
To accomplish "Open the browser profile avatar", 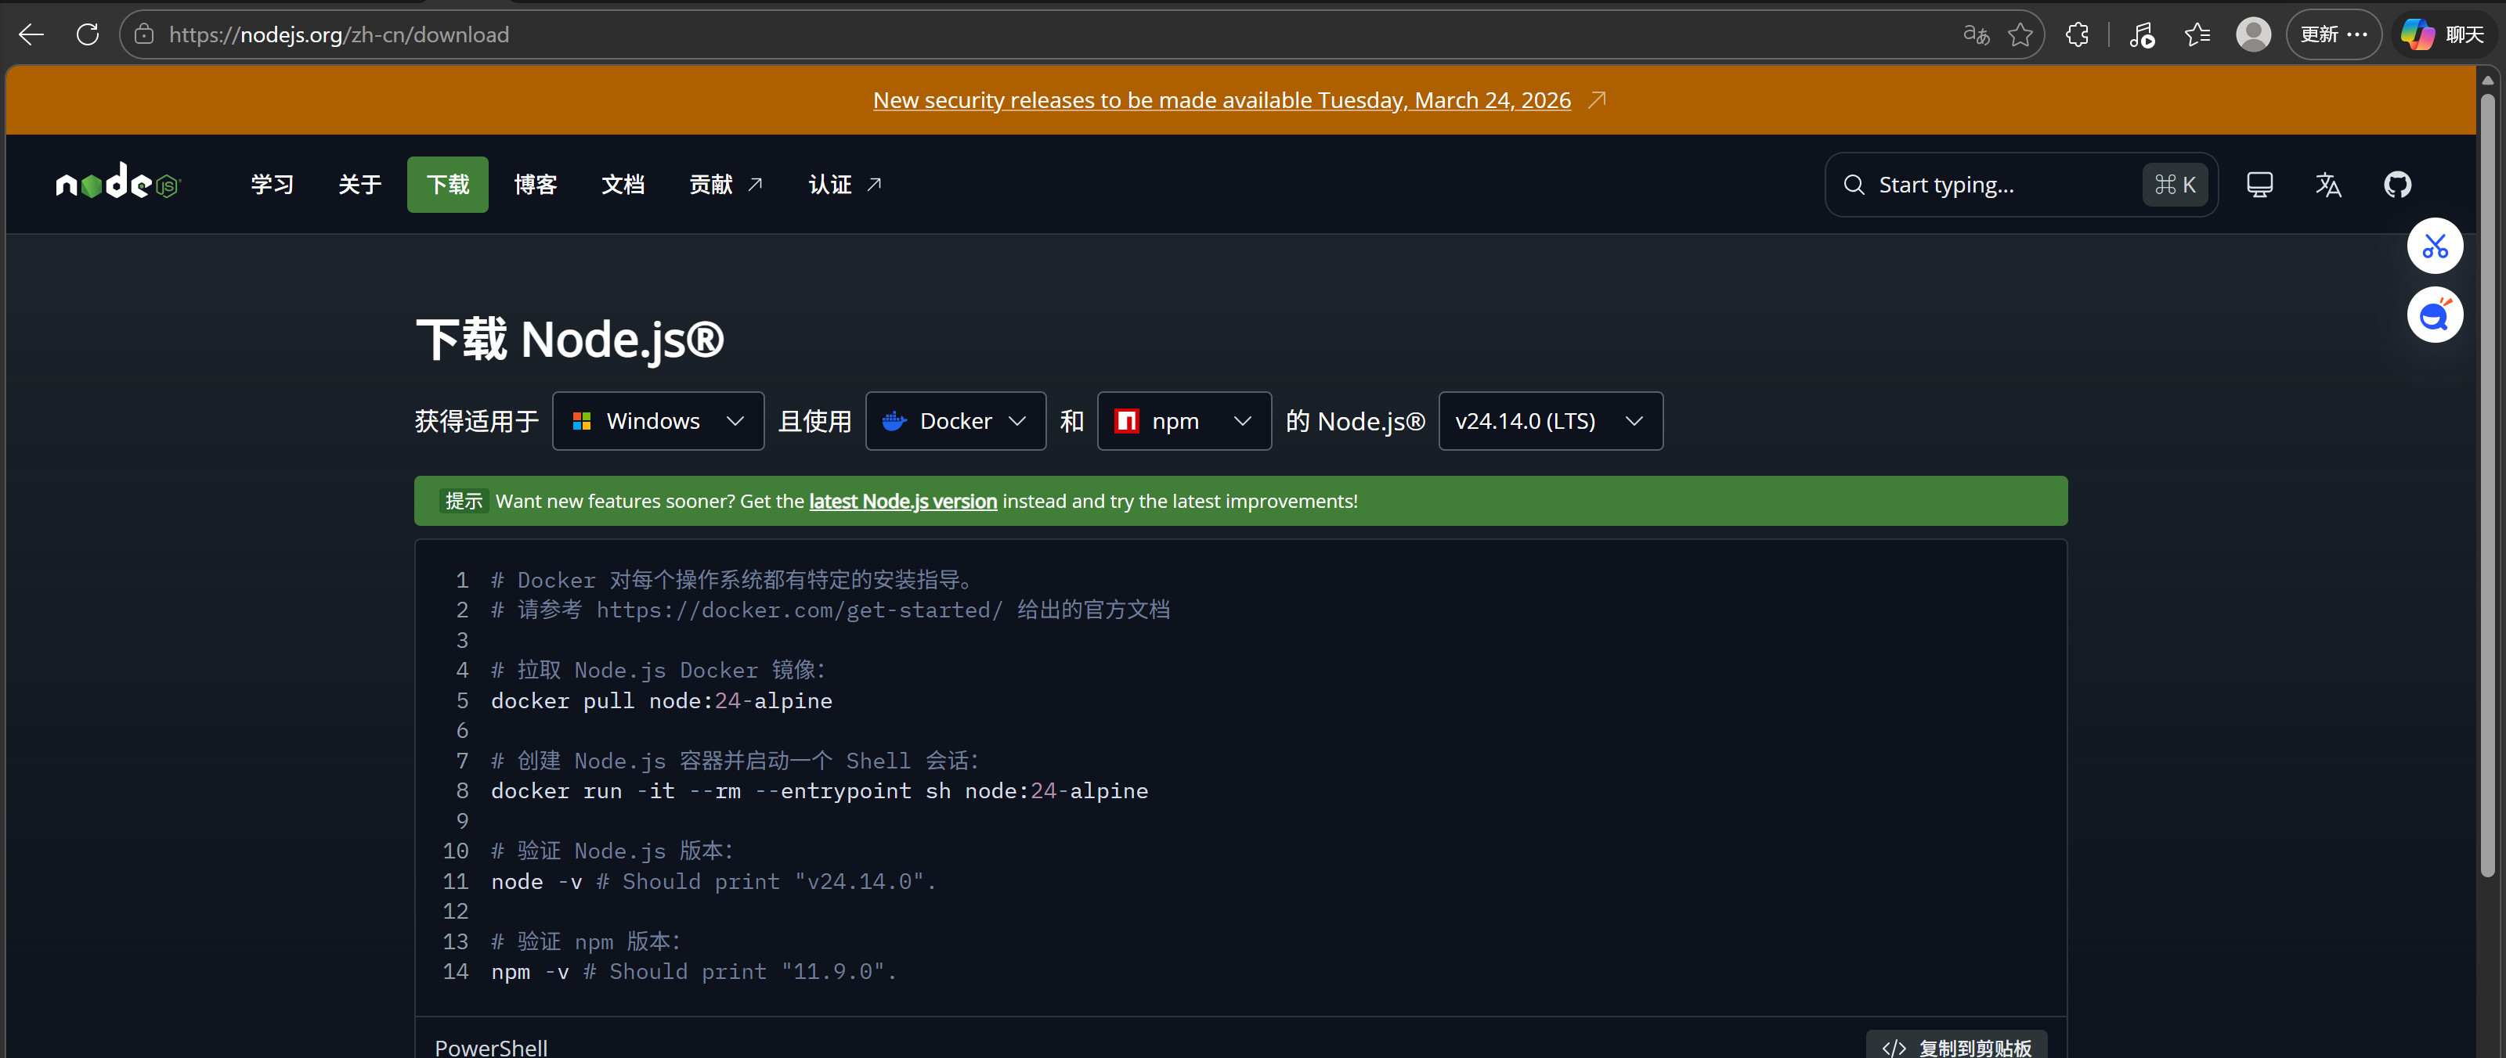I will click(2253, 35).
